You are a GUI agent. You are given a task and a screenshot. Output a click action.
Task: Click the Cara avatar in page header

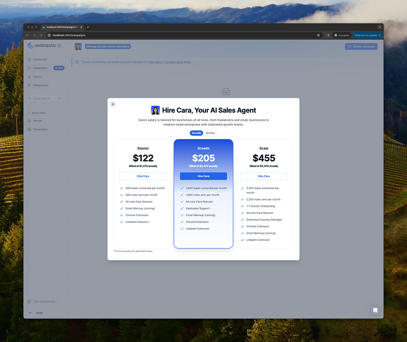click(x=78, y=46)
